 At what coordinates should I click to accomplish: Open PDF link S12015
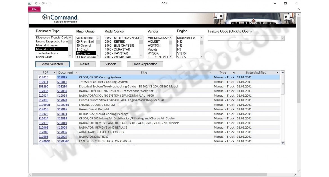pyautogui.click(x=43, y=77)
